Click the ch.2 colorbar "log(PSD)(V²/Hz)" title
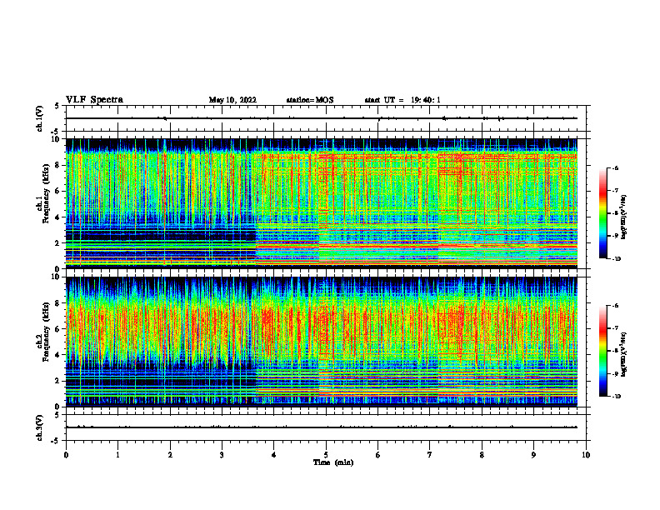The width and height of the screenshot is (660, 510). 623,355
